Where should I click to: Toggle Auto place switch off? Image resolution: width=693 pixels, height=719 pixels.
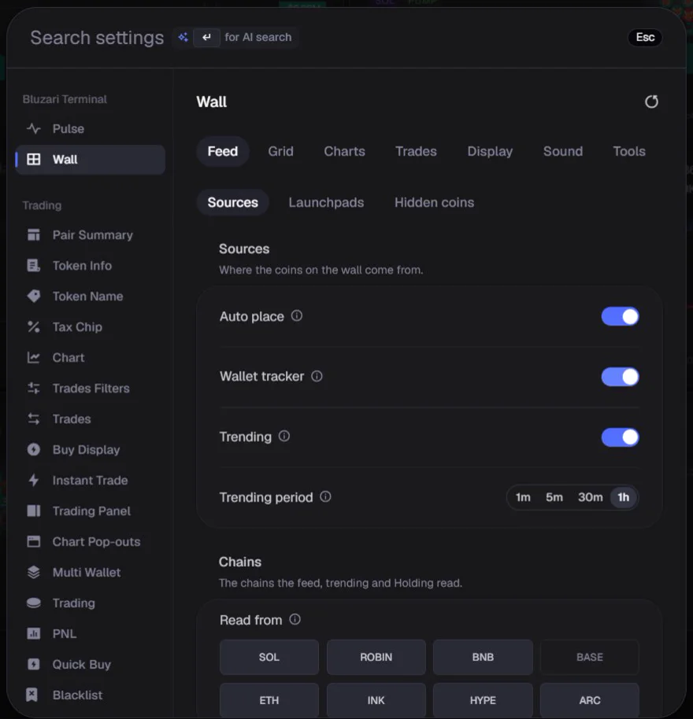620,316
